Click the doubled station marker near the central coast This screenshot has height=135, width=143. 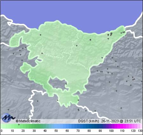[x=90, y=40]
